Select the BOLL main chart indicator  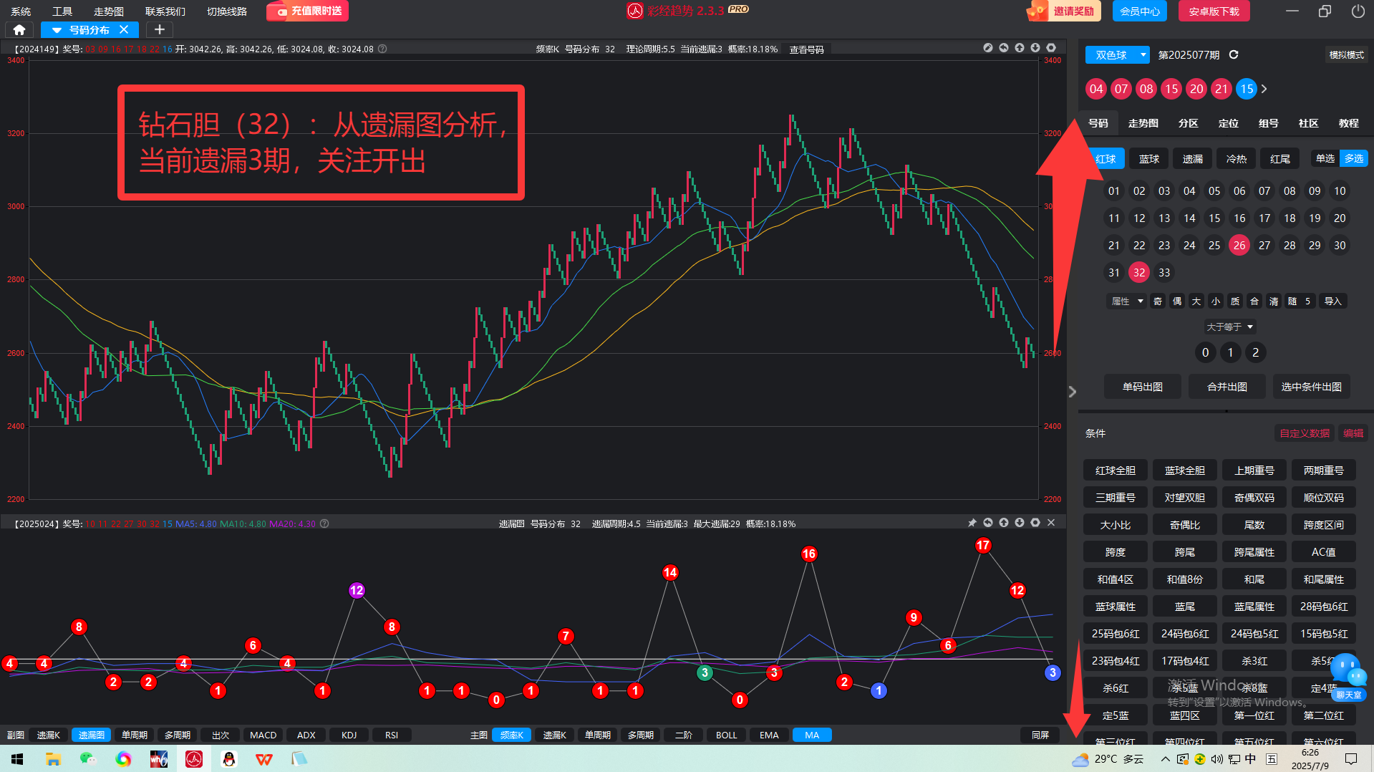tap(726, 735)
